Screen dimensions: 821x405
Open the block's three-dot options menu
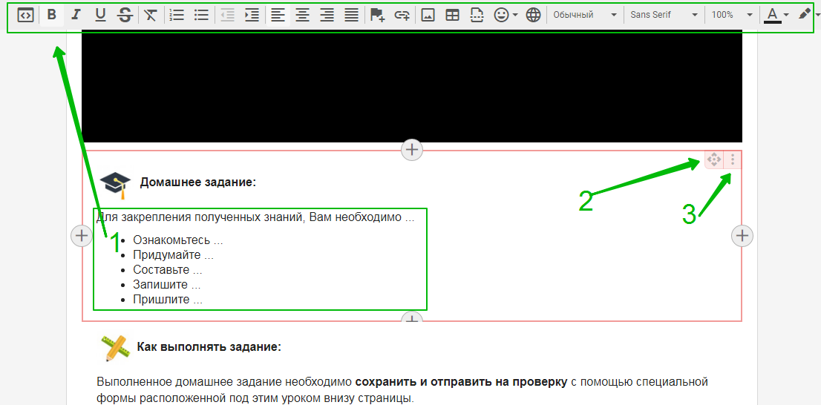pos(733,159)
